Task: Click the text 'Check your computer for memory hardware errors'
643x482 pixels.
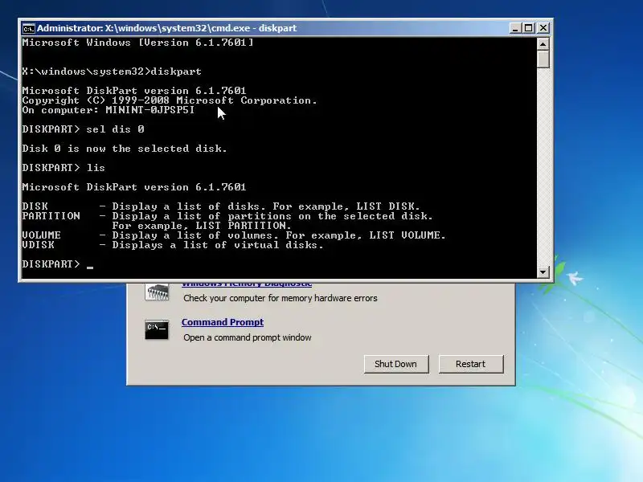Action: pyautogui.click(x=281, y=298)
